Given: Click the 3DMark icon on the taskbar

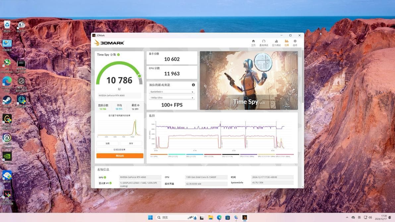Looking at the screenshot, I should tap(245, 217).
